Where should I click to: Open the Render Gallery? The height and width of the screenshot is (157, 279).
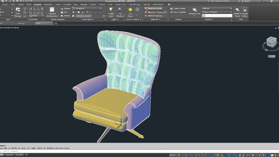coord(245,12)
